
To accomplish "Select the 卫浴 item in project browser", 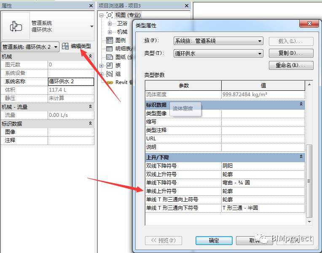I will click(122, 24).
